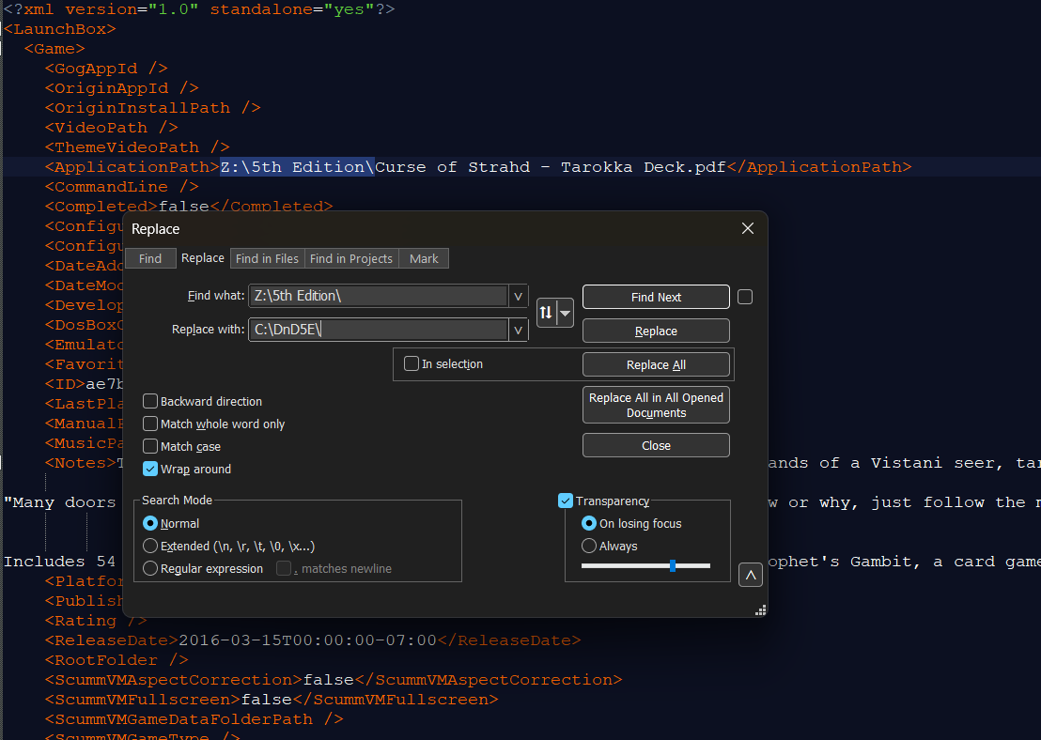Image resolution: width=1041 pixels, height=740 pixels.
Task: Click the Find Next button
Action: pyautogui.click(x=656, y=298)
